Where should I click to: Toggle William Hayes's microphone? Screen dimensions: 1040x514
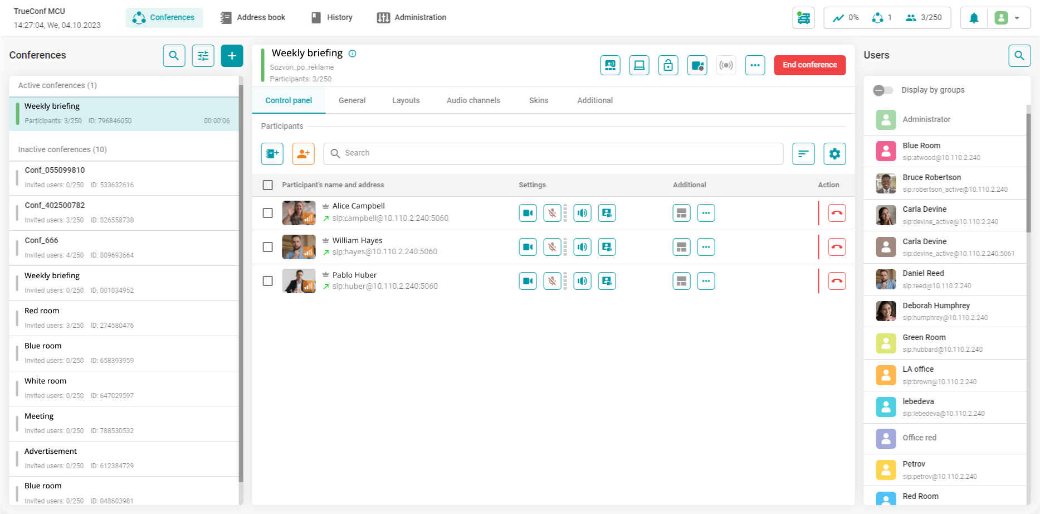coord(552,247)
